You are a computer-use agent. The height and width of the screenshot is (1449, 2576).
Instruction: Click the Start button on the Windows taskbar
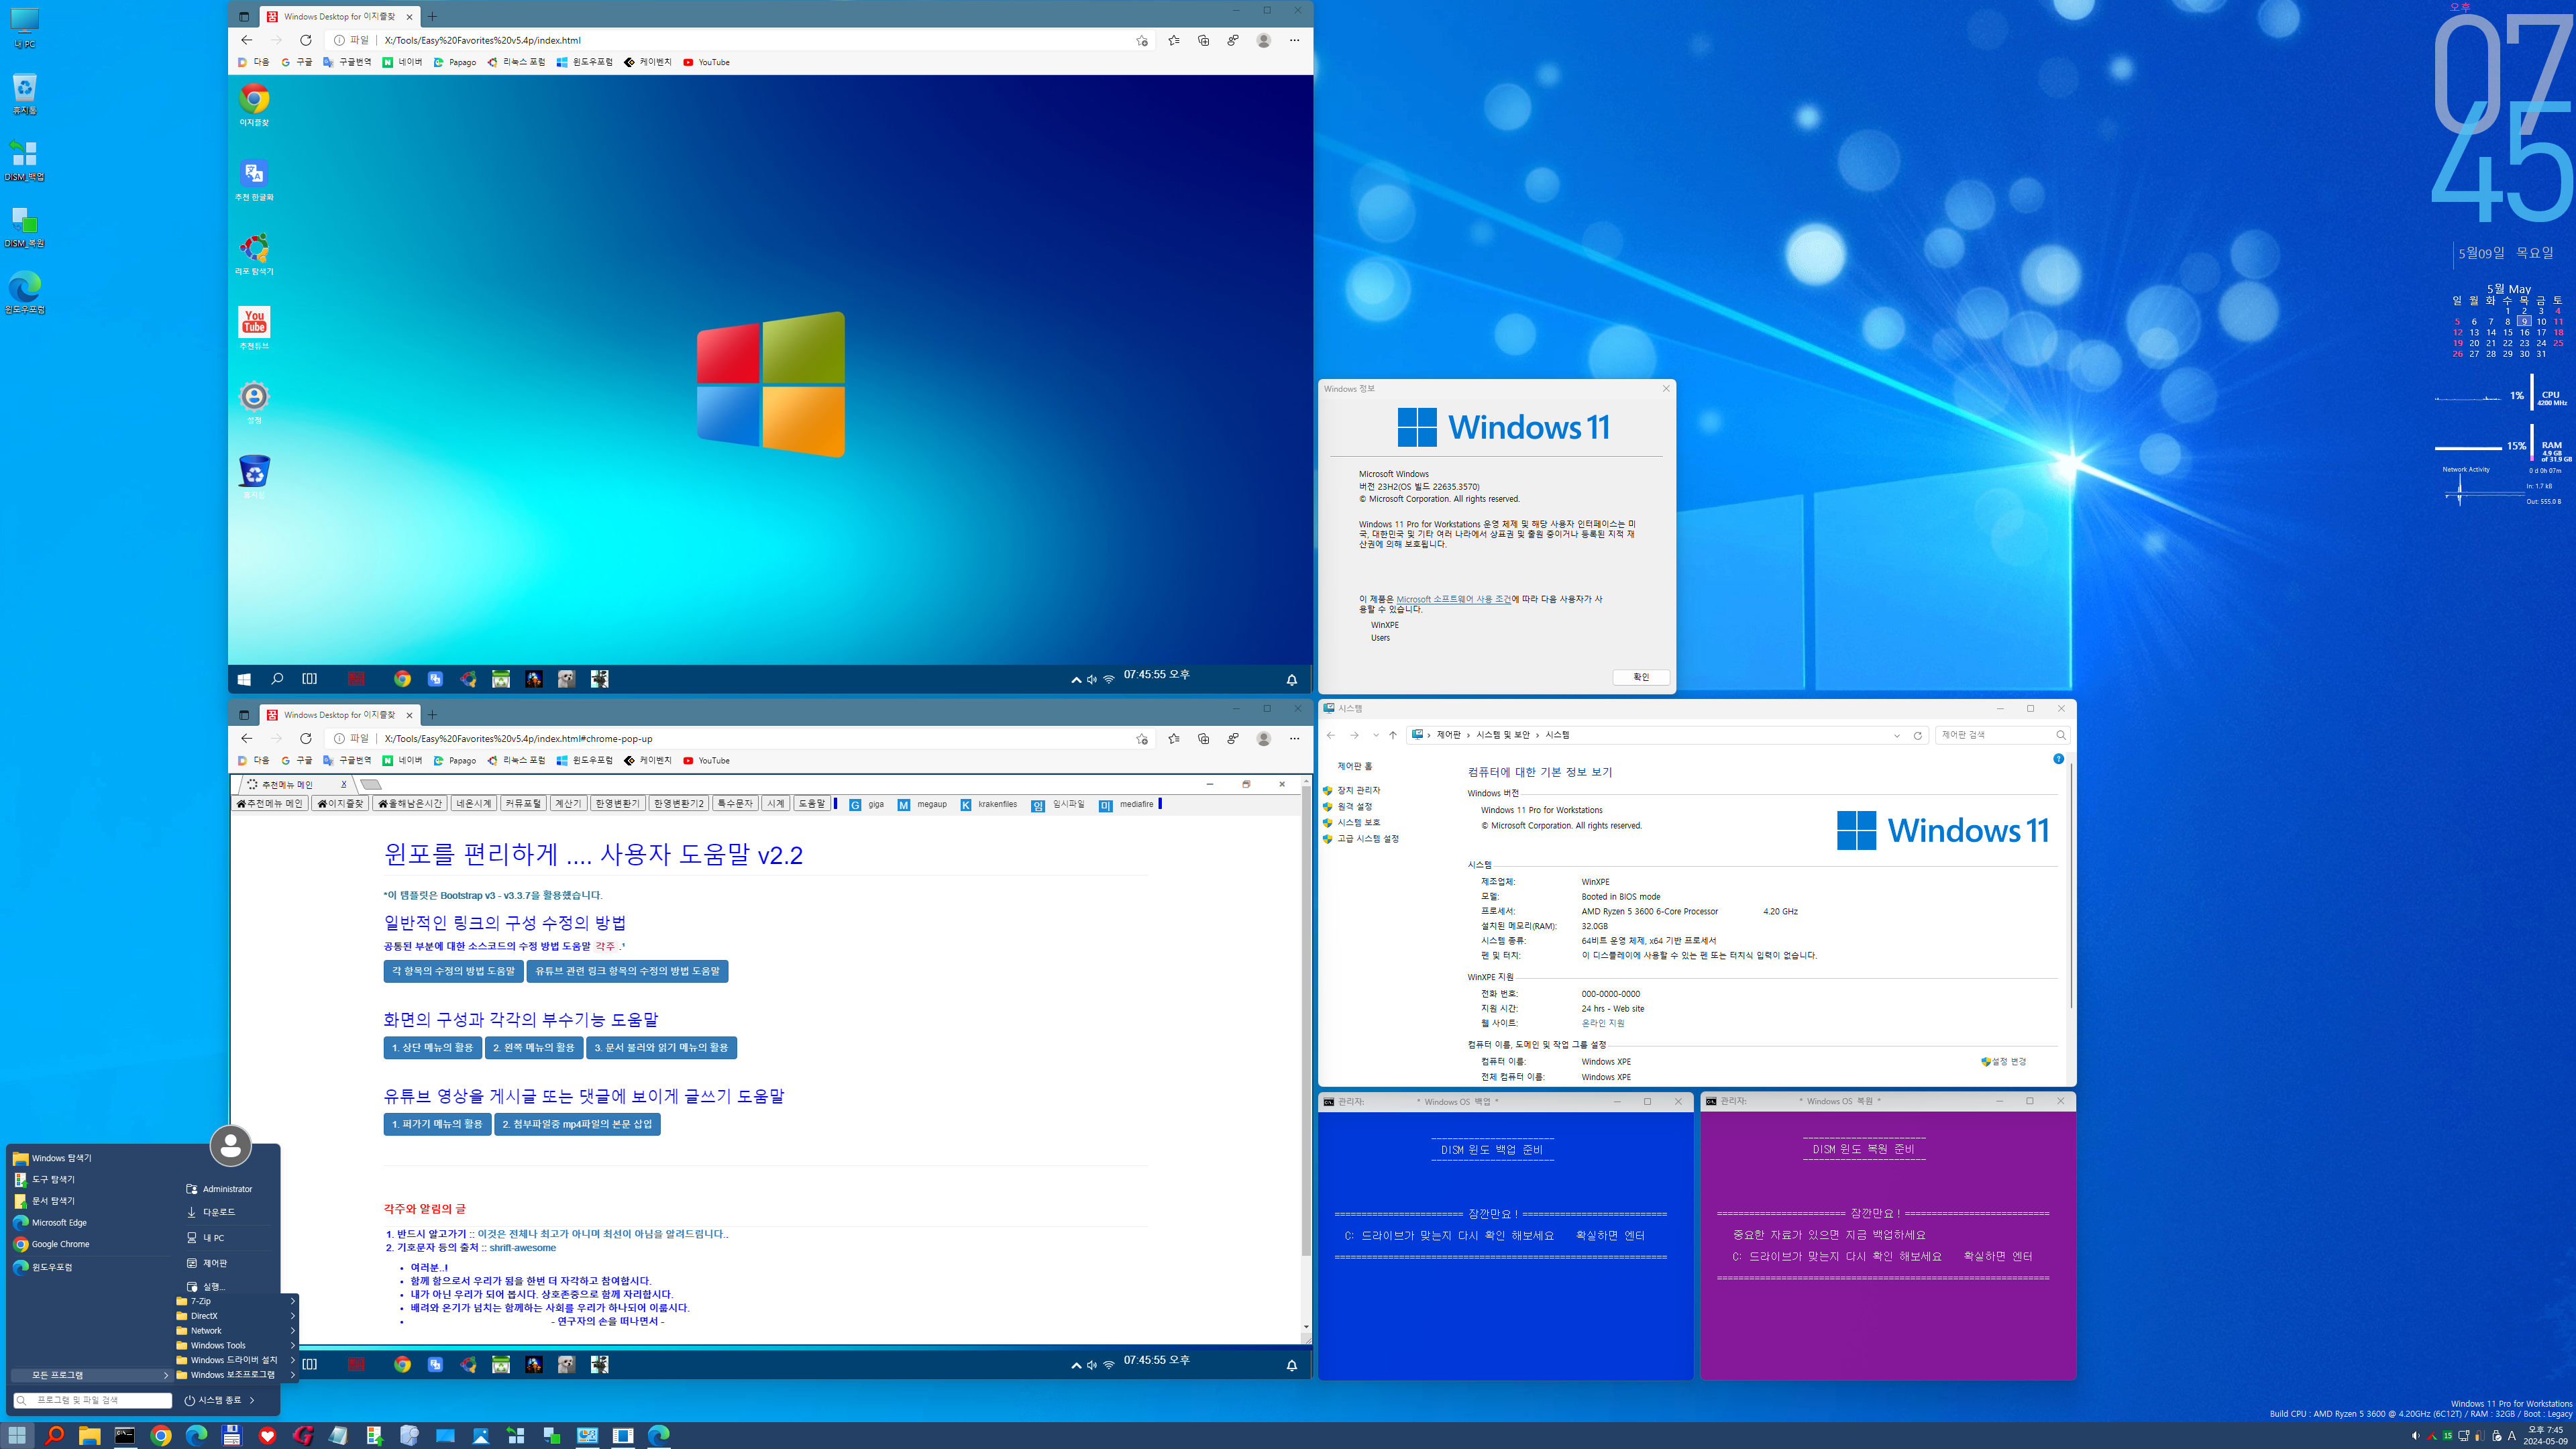pyautogui.click(x=17, y=1435)
